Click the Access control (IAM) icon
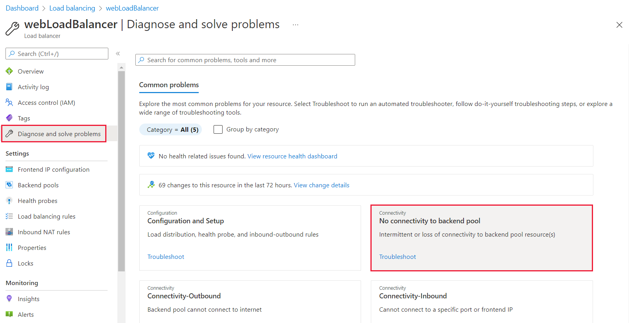The width and height of the screenshot is (629, 323). 9,102
